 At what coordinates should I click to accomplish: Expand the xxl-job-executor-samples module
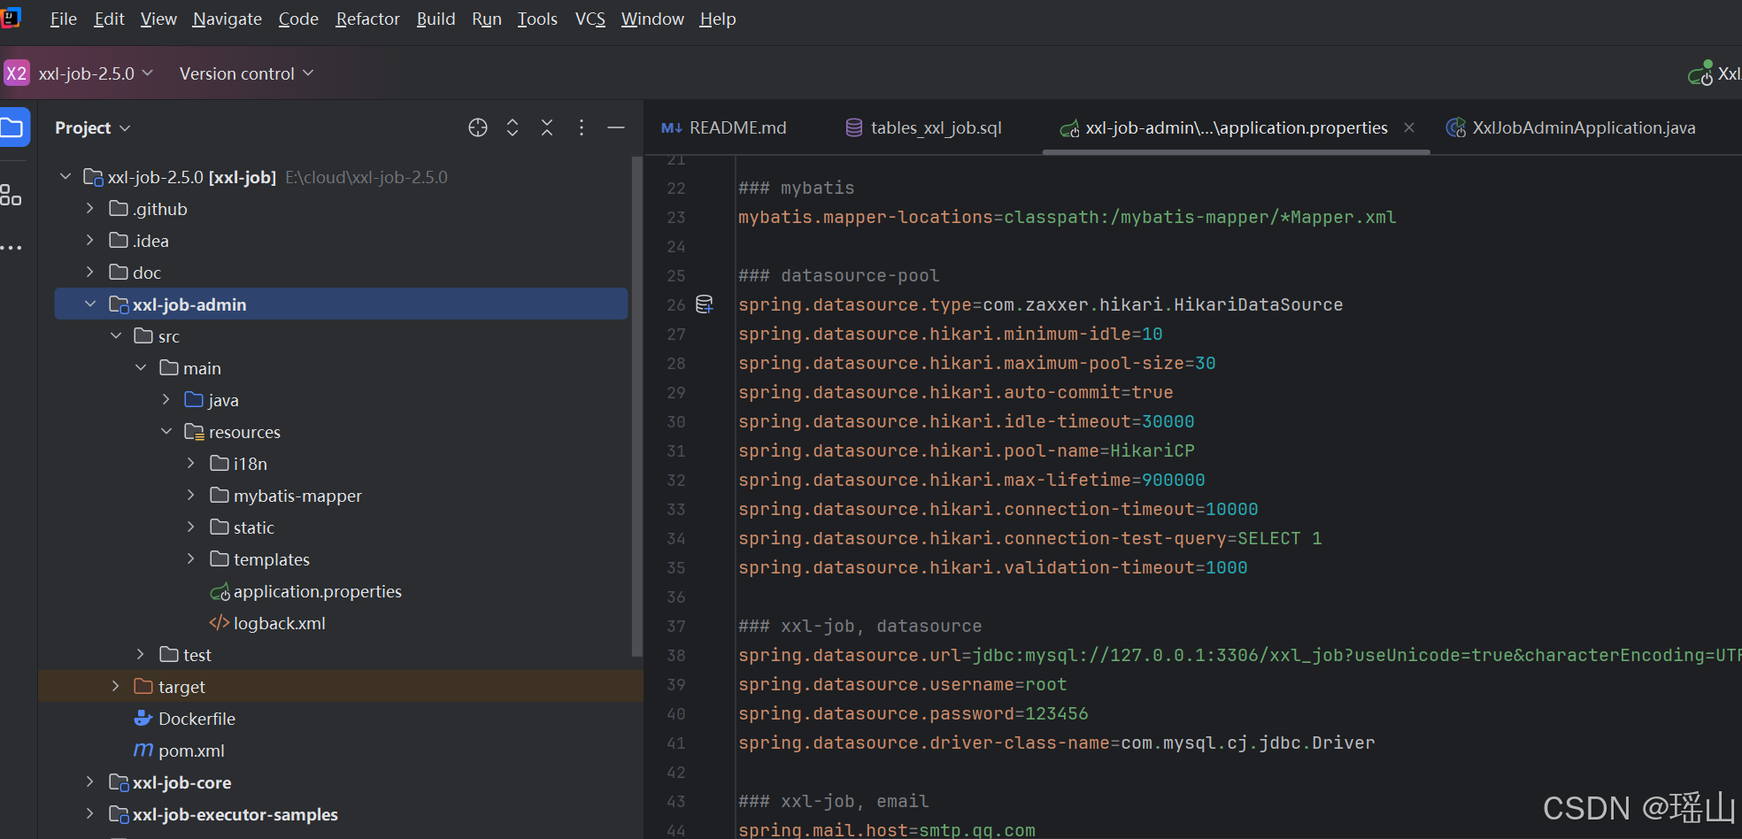90,814
